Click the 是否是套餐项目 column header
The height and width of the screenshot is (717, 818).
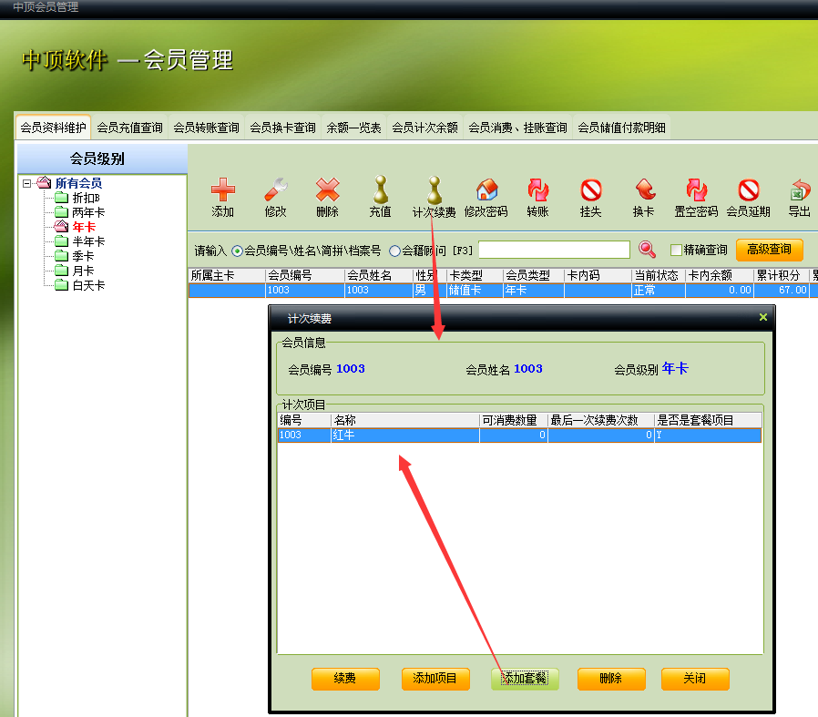tap(708, 420)
